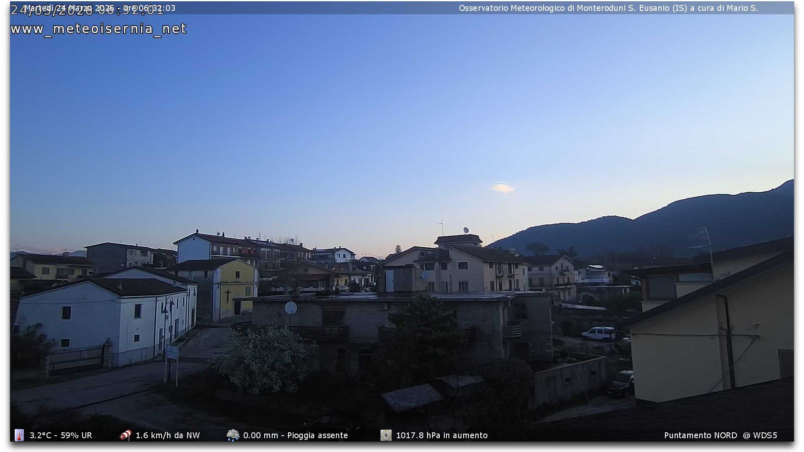
Task: Click the barometer pressure icon
Action: tap(386, 435)
